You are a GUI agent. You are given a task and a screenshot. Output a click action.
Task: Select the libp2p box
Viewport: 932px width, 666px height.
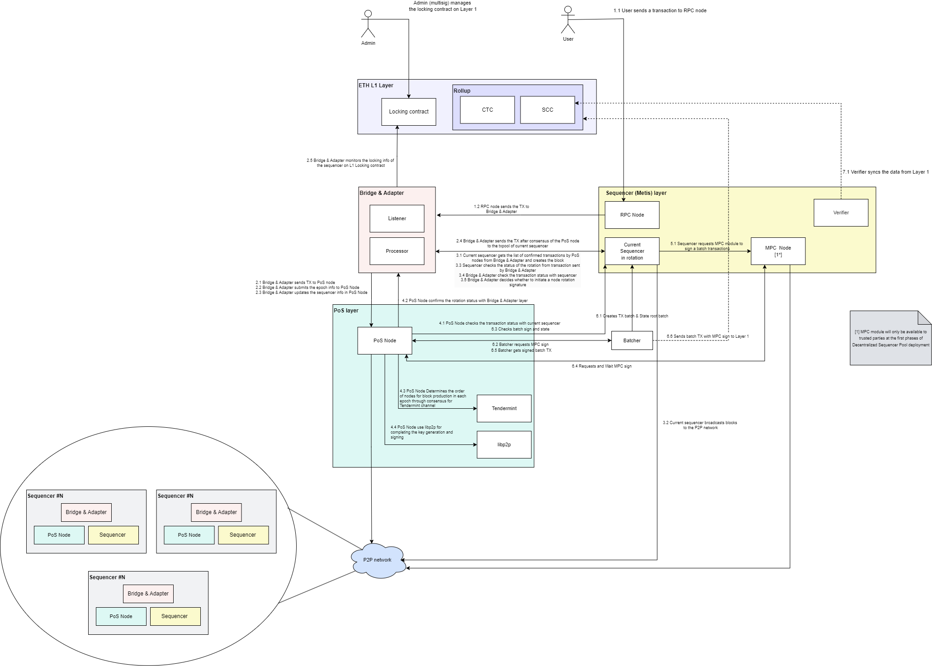(x=504, y=444)
